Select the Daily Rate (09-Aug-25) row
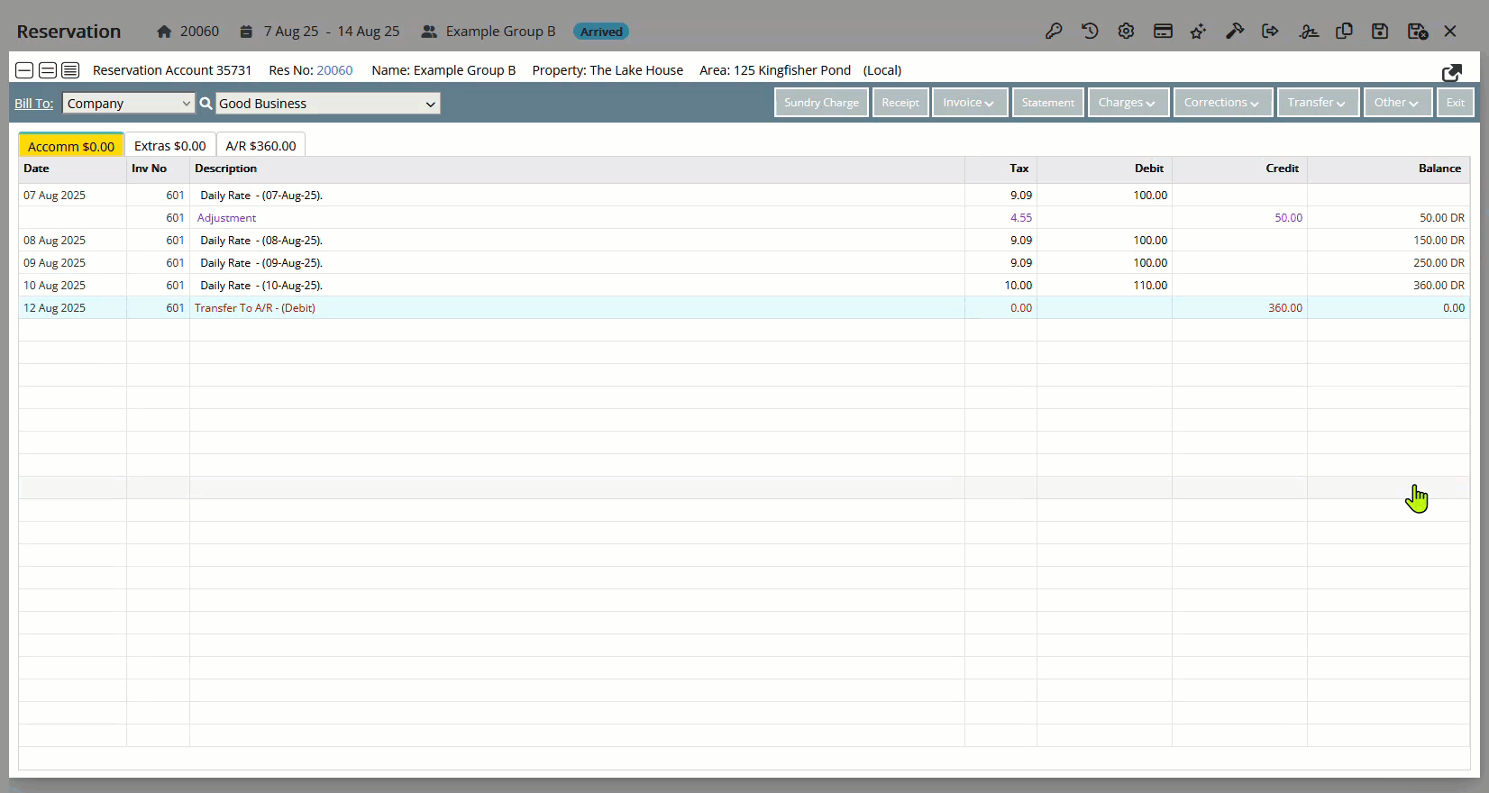Viewport: 1489px width, 793px height. click(744, 262)
